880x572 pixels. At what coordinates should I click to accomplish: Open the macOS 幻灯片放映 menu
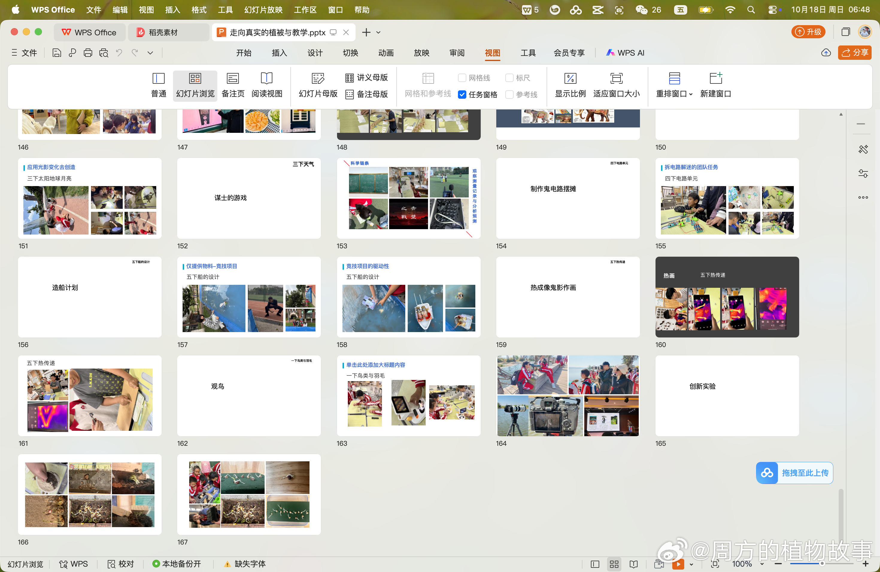[x=263, y=10]
